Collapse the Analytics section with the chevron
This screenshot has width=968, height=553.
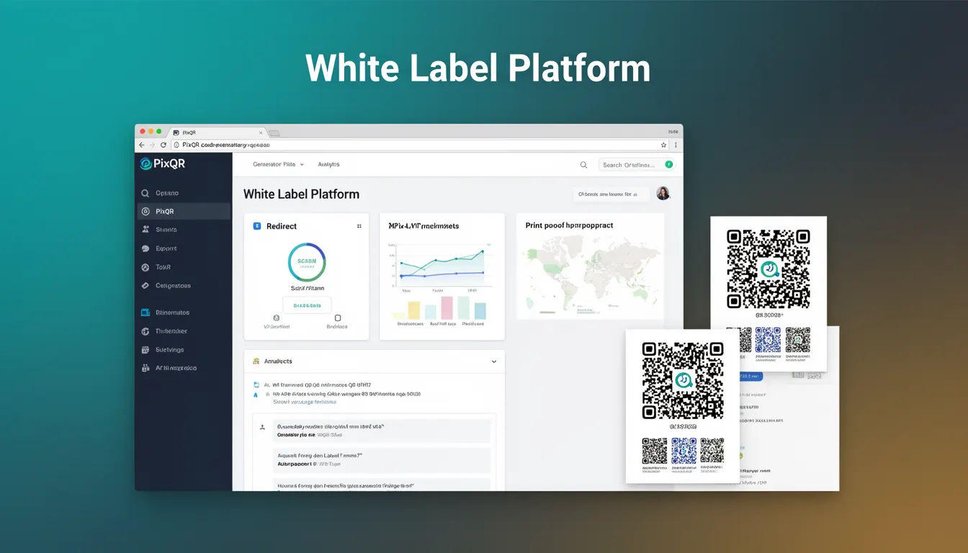494,361
